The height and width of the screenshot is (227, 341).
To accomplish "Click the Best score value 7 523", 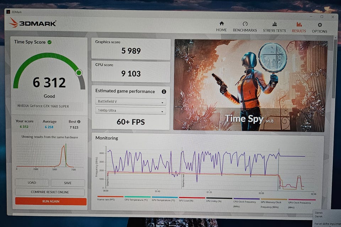I will coord(74,127).
